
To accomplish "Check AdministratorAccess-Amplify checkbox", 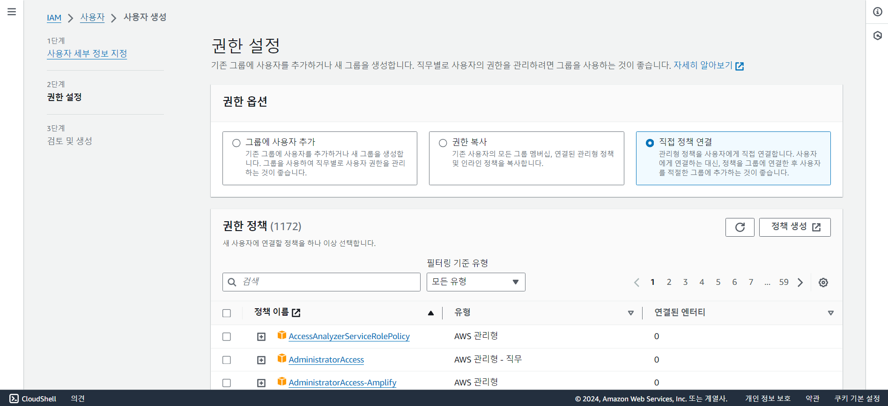I will 227,383.
